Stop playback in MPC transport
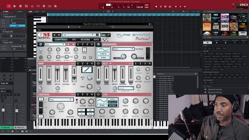249x140 pixels. coord(176,7)
